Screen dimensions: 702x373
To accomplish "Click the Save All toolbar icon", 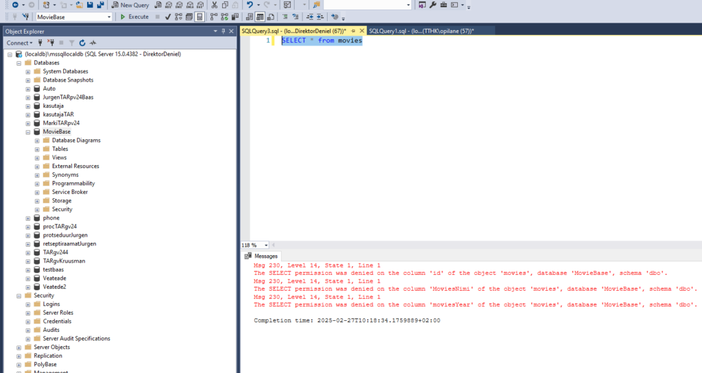I will (100, 5).
